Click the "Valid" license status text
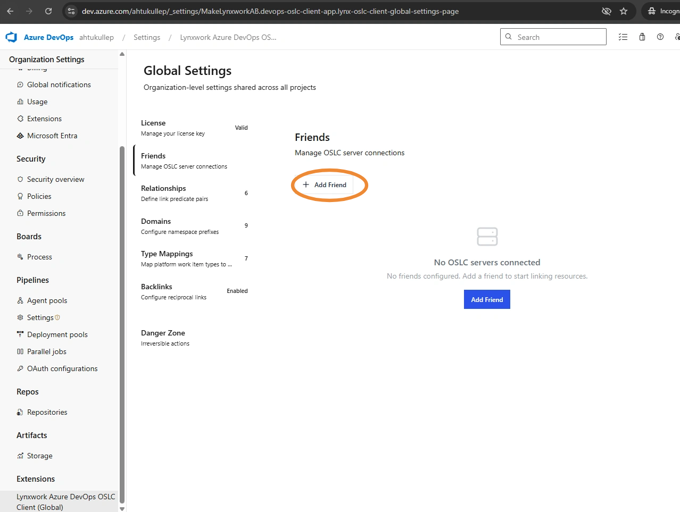 point(241,128)
